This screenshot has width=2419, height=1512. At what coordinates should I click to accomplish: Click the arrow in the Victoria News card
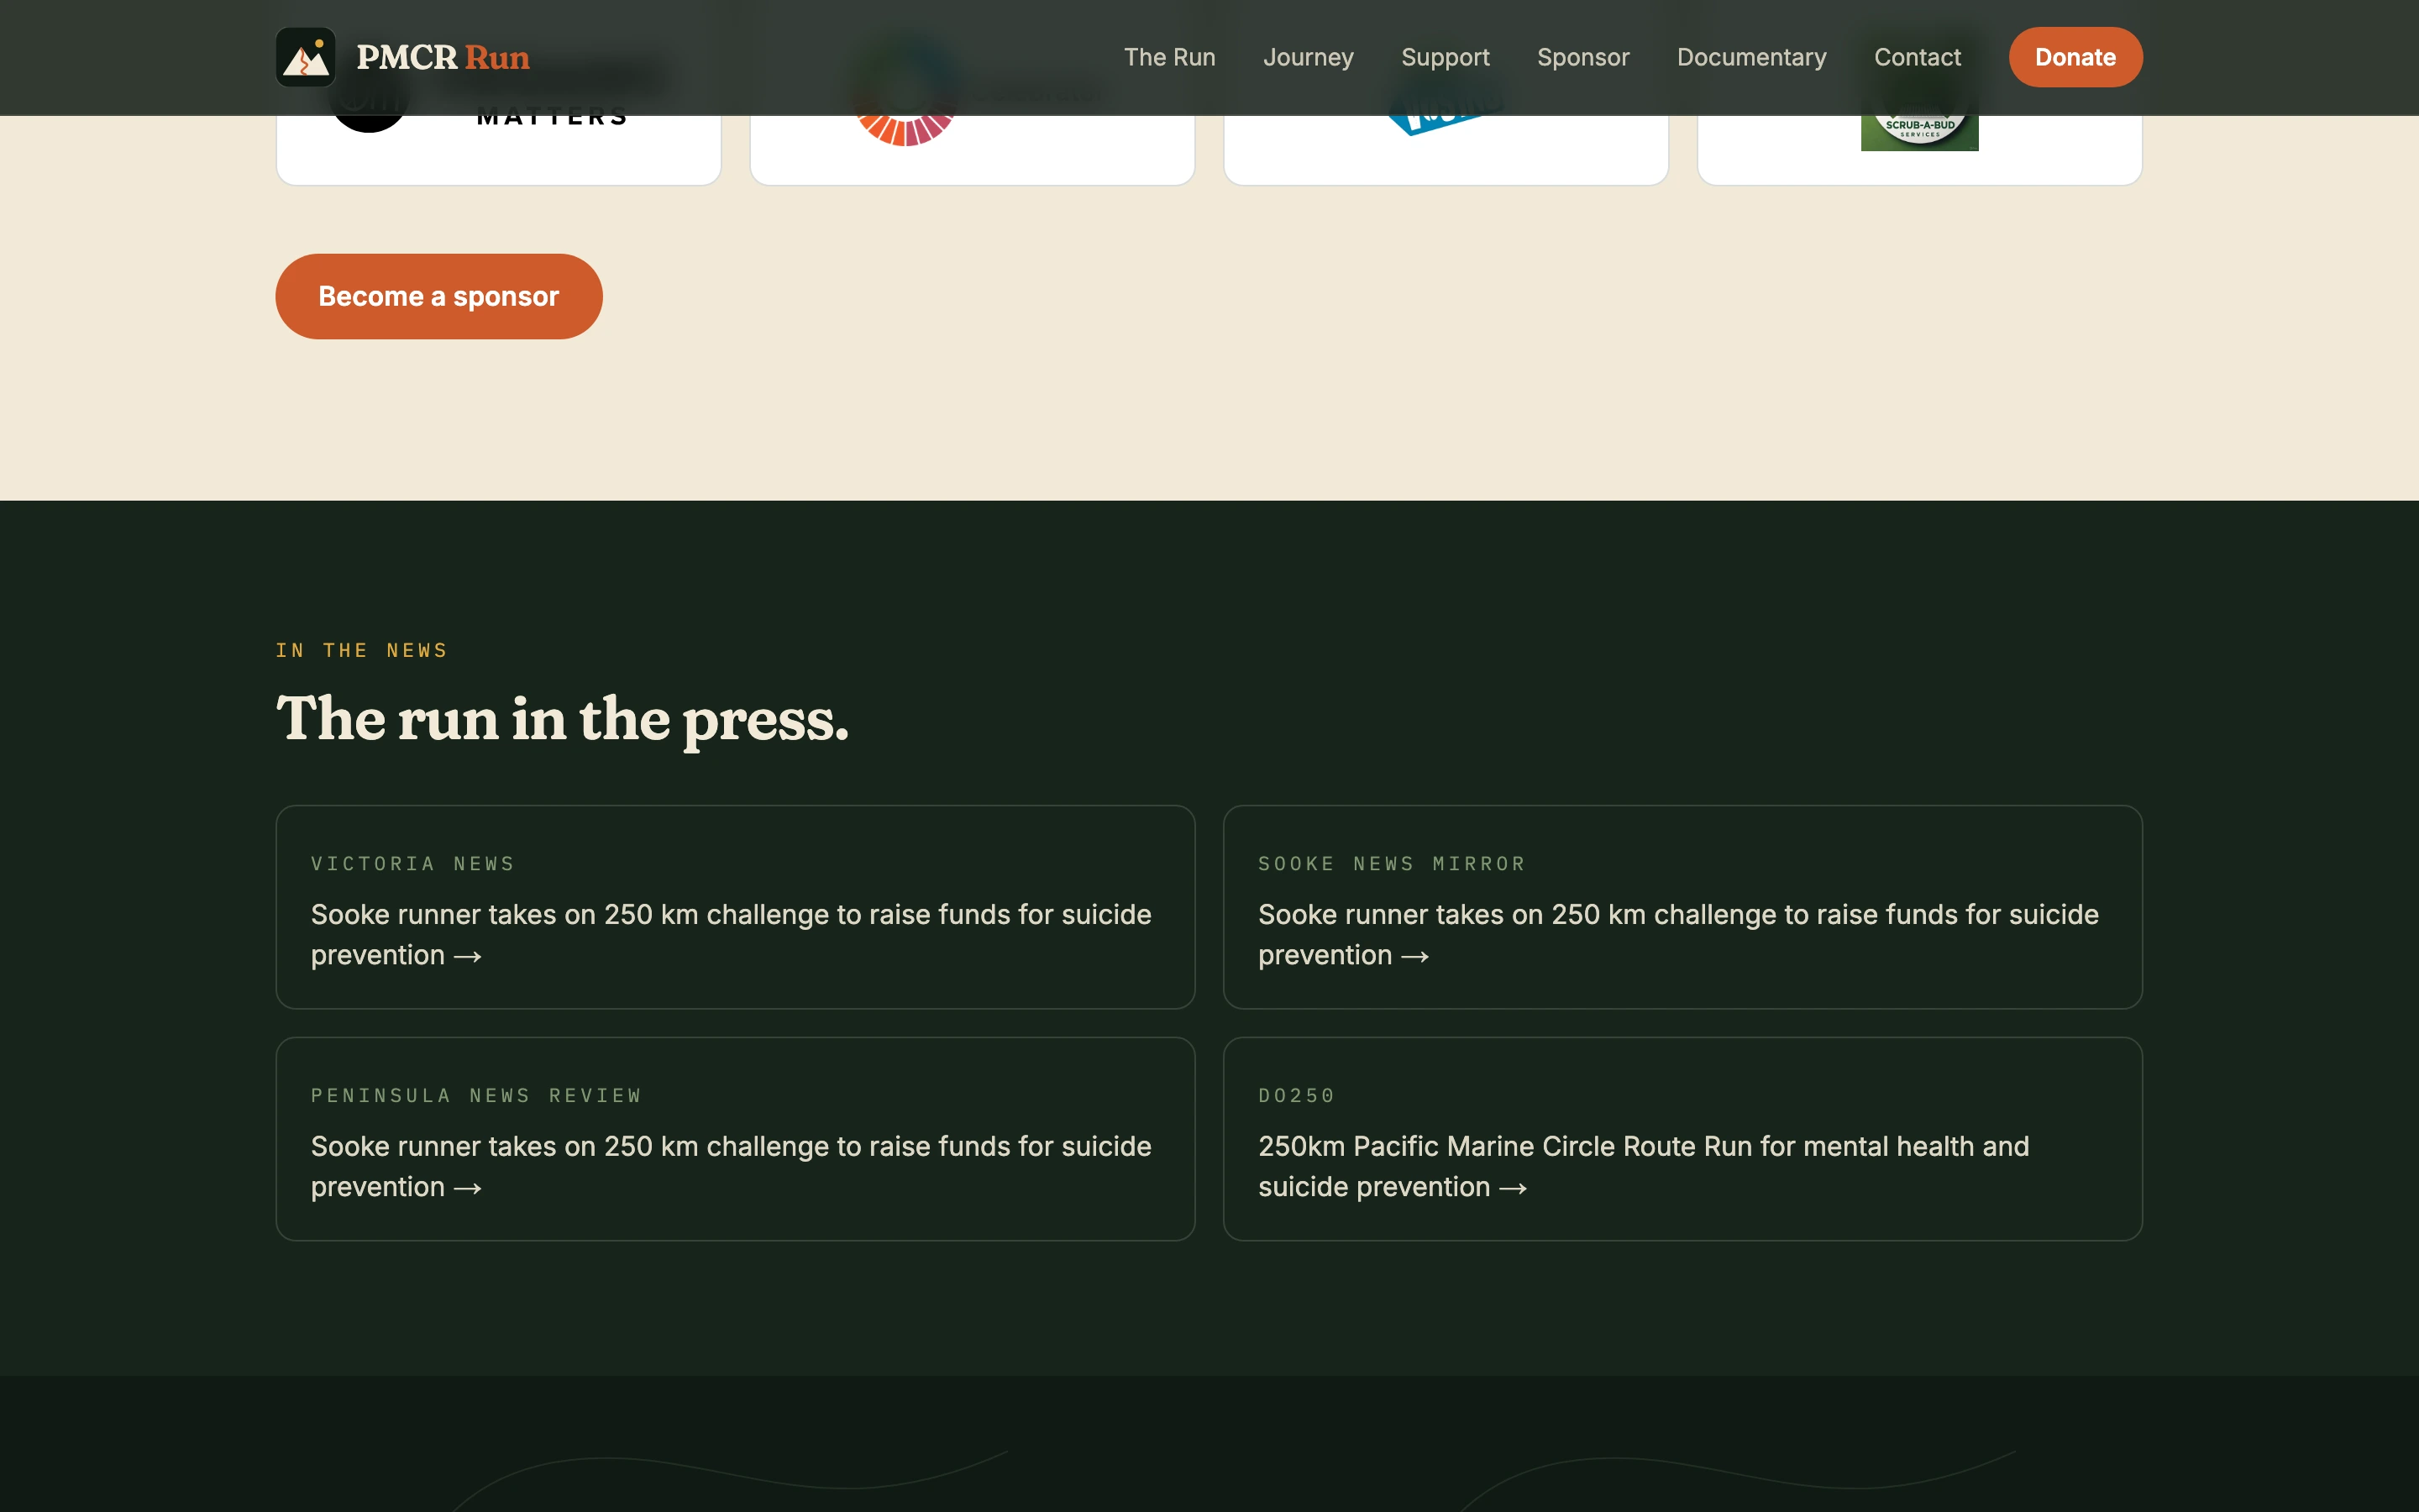[x=468, y=957]
